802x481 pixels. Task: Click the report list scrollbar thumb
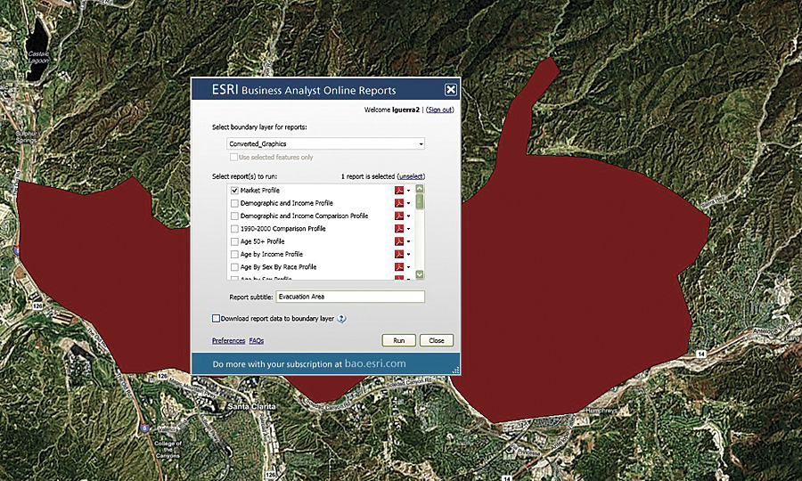click(420, 201)
